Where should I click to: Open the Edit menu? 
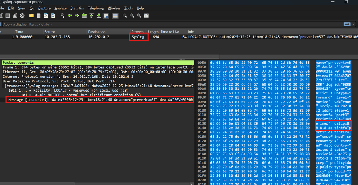[x=11, y=8]
